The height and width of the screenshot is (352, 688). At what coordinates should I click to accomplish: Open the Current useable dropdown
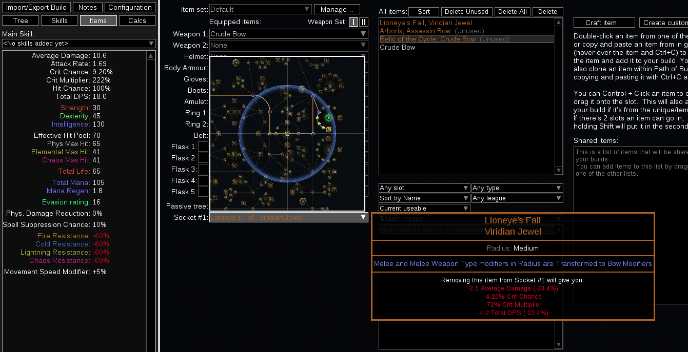point(424,209)
